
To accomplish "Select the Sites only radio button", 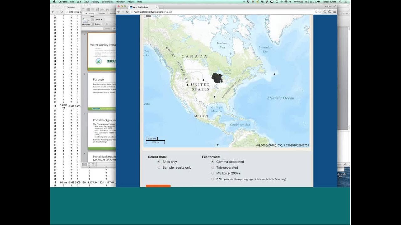I will pos(159,162).
